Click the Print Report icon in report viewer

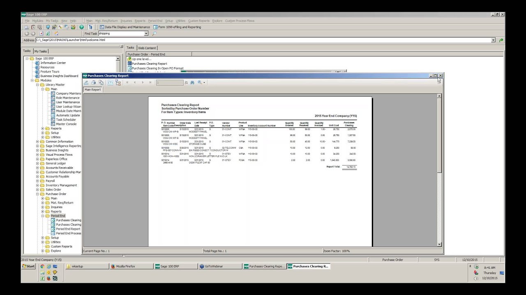[93, 82]
